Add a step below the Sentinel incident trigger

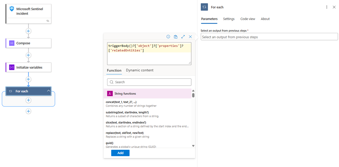[28, 31]
